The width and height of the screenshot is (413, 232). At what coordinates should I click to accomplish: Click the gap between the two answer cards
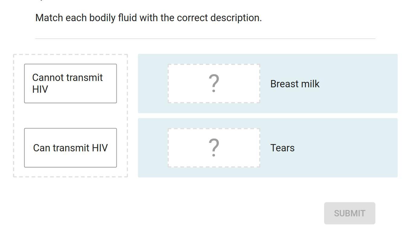(70, 115)
